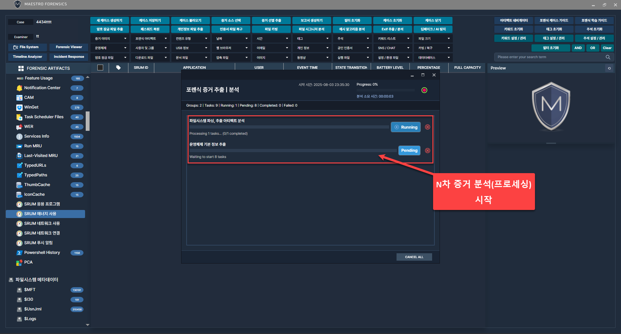The image size is (621, 334).
Task: Expand the 증거 이미지 dropdown
Action: pyautogui.click(x=110, y=38)
